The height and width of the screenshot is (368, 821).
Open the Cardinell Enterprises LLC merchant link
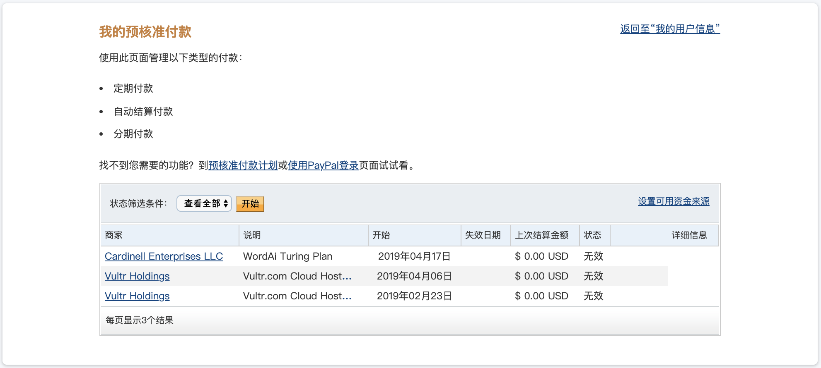[x=164, y=256]
